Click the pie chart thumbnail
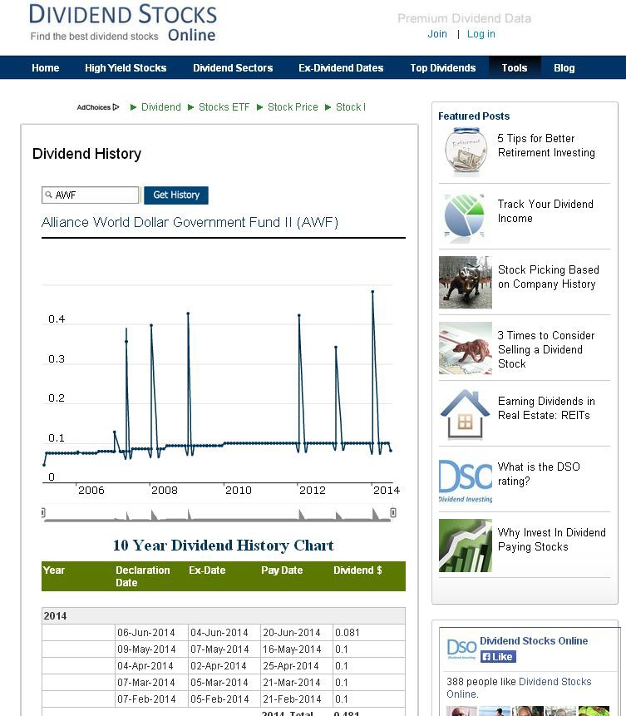The height and width of the screenshot is (716, 626). tap(465, 216)
